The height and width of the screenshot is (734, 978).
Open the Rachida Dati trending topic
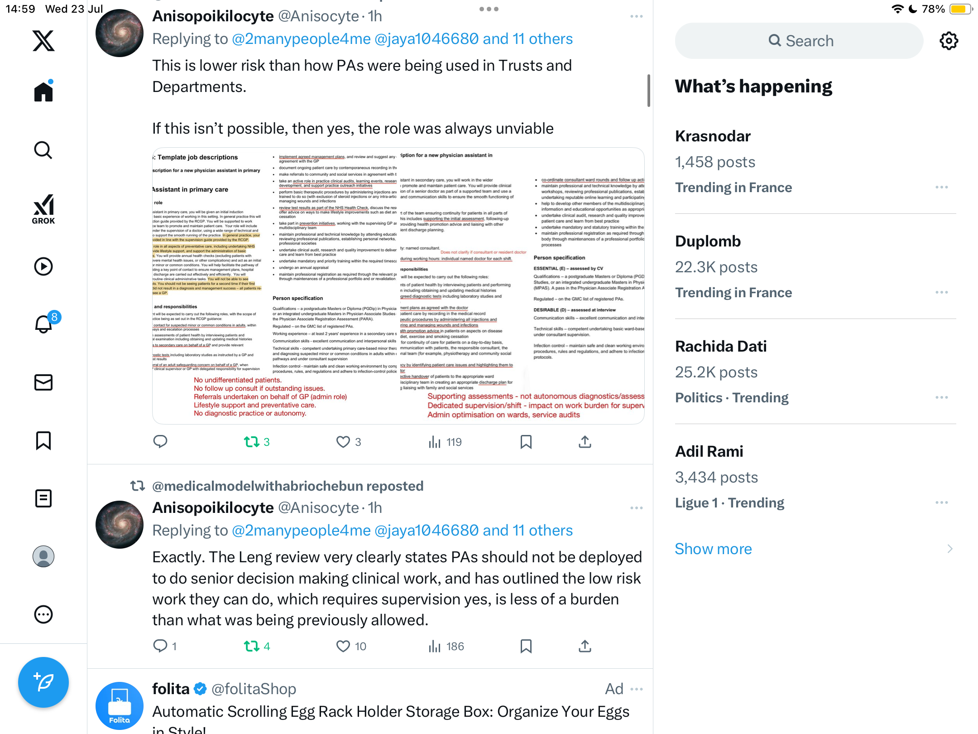click(815, 372)
